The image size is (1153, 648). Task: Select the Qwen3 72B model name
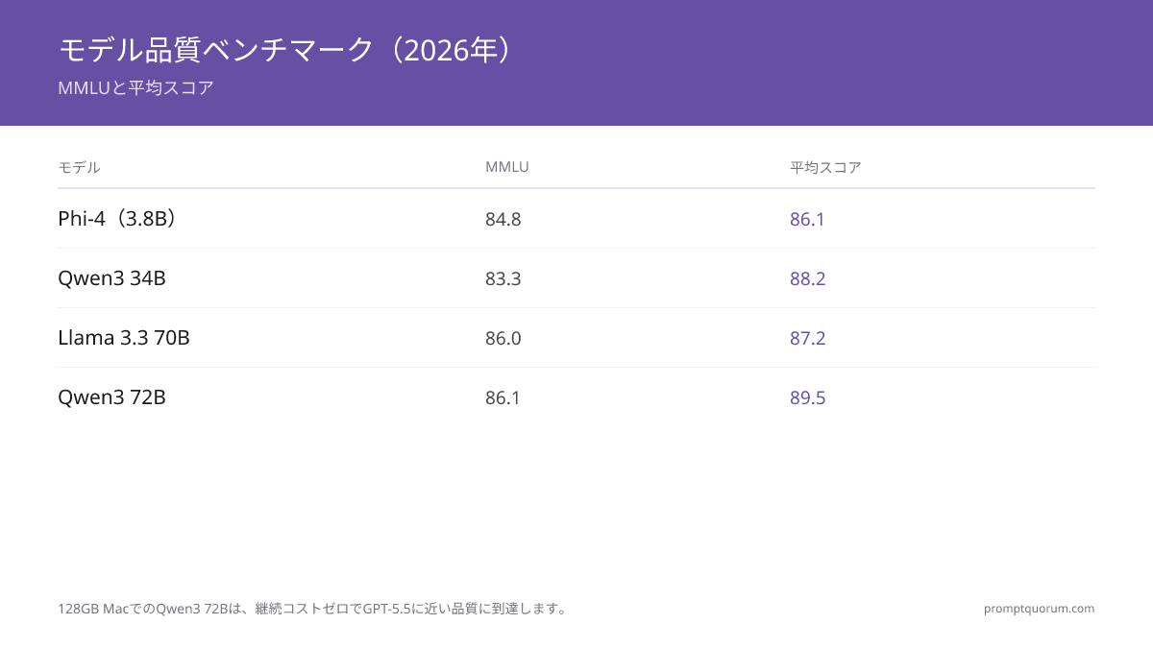(x=112, y=397)
